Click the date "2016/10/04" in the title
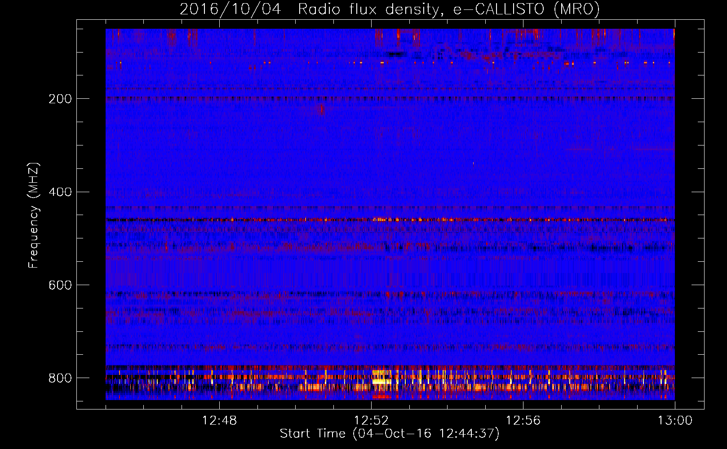The height and width of the screenshot is (449, 727). (x=231, y=9)
